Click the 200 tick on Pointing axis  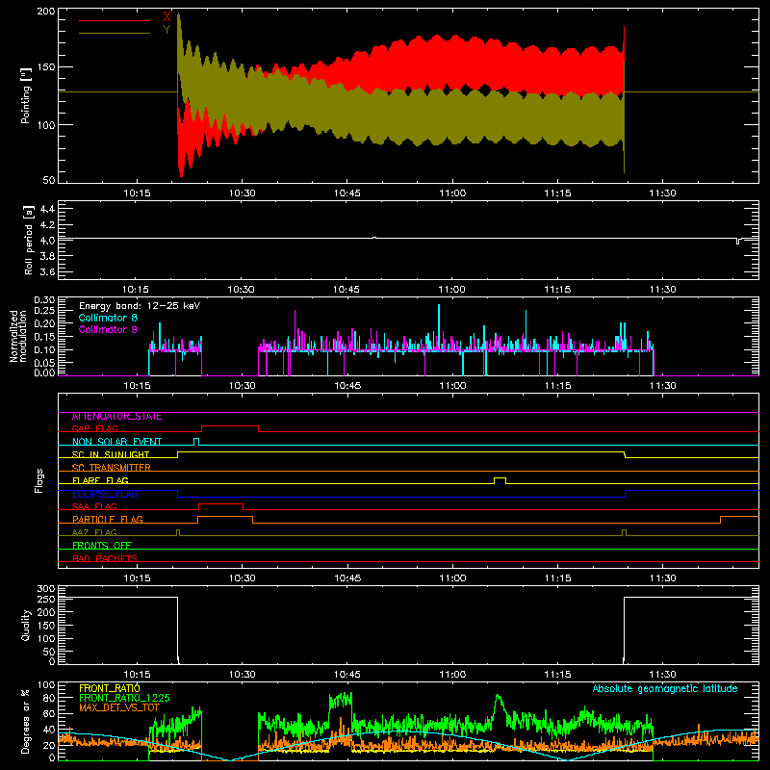(45, 11)
